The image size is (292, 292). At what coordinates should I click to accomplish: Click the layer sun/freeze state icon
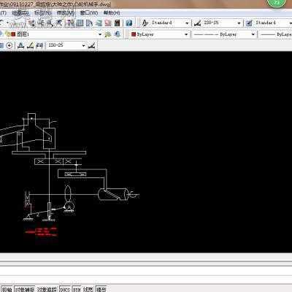pyautogui.click(x=8, y=34)
